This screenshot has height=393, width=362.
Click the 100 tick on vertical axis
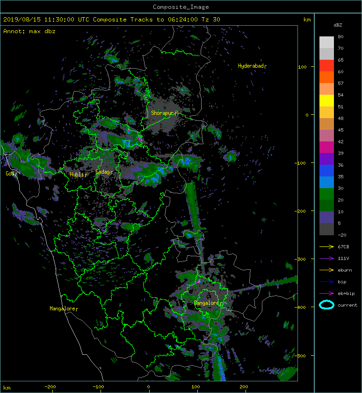(x=302, y=67)
